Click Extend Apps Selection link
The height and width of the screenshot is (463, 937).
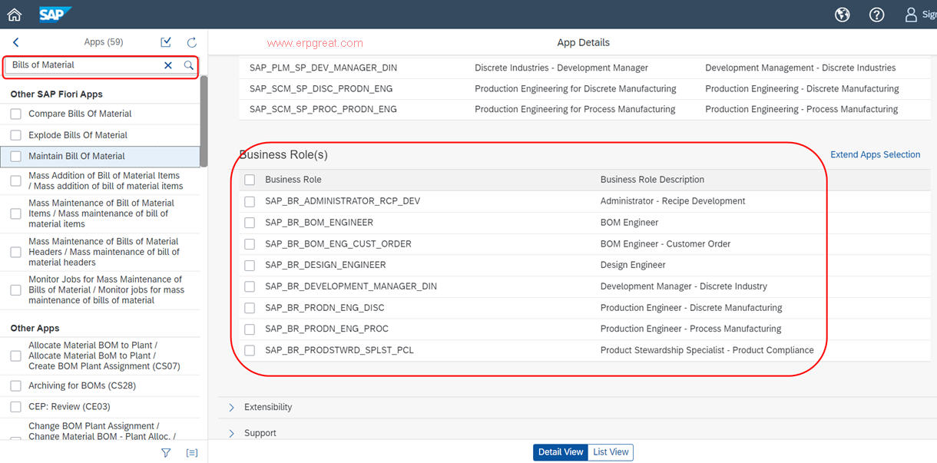875,154
